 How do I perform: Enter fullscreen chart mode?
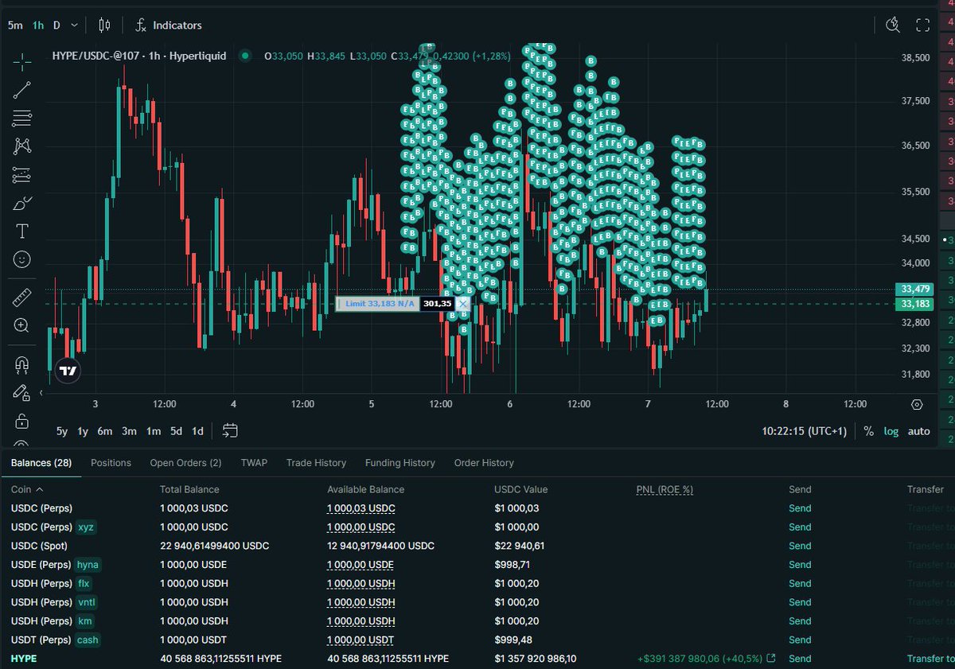(922, 25)
